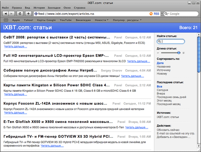The image size is (201, 152).
Task: Click Читать дальше for Epson EMP-TW2000 article
Action: [x=138, y=61]
